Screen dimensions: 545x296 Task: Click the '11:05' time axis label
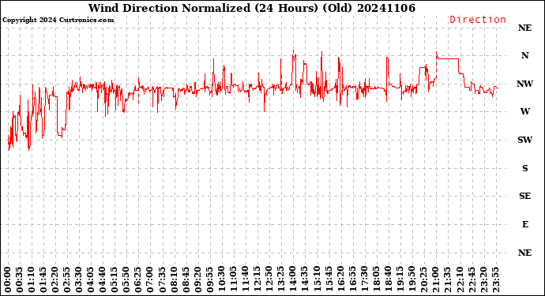[234, 279]
